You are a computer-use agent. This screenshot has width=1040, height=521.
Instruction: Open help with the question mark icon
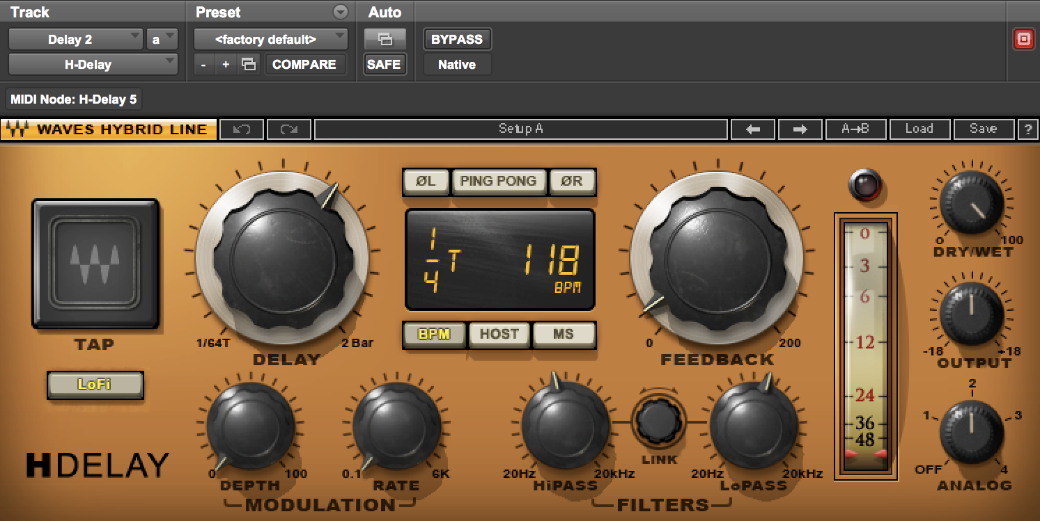coord(1027,129)
